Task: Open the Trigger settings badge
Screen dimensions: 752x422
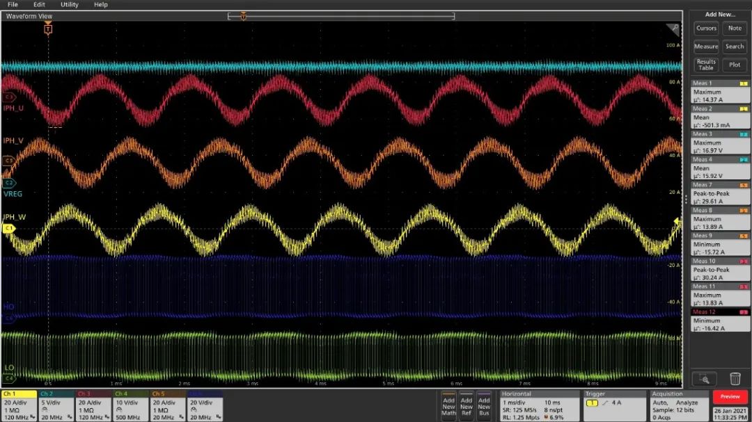Action: [615, 405]
